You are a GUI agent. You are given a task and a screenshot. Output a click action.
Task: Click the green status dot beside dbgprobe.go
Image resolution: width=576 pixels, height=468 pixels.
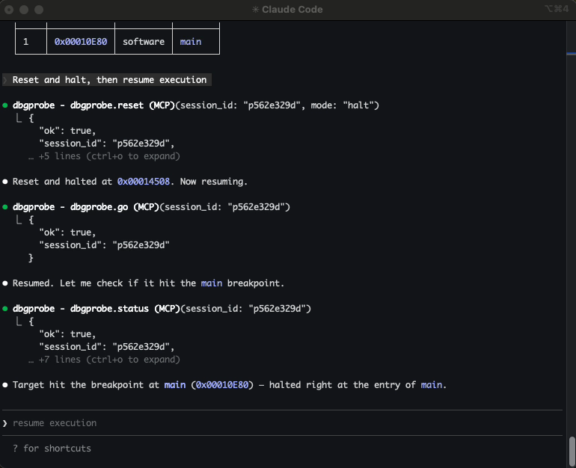click(x=6, y=207)
